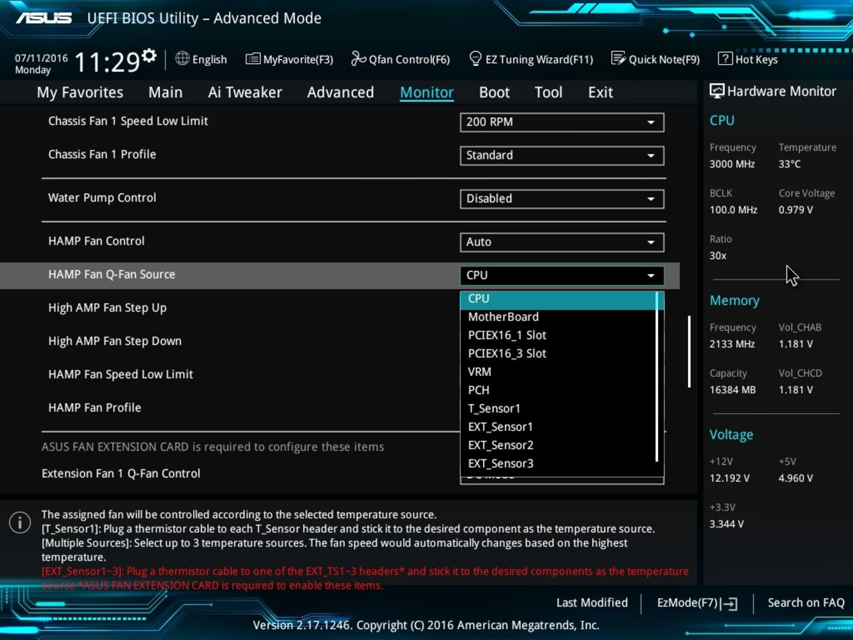Click the 07/11/2016 Monday date

pos(41,64)
